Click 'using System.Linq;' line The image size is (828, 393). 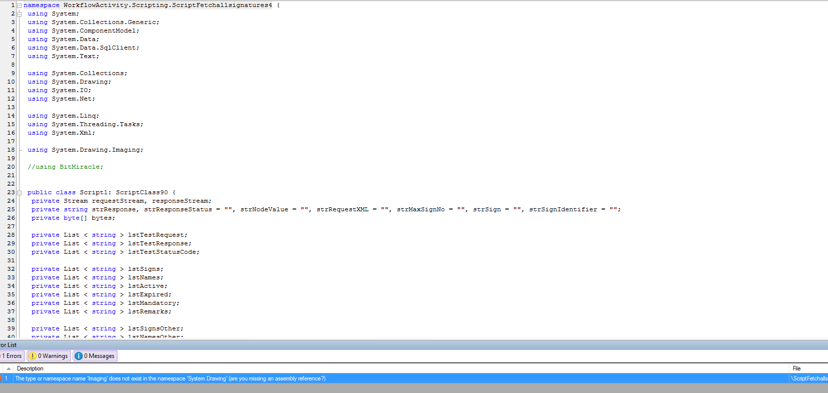[x=63, y=116]
